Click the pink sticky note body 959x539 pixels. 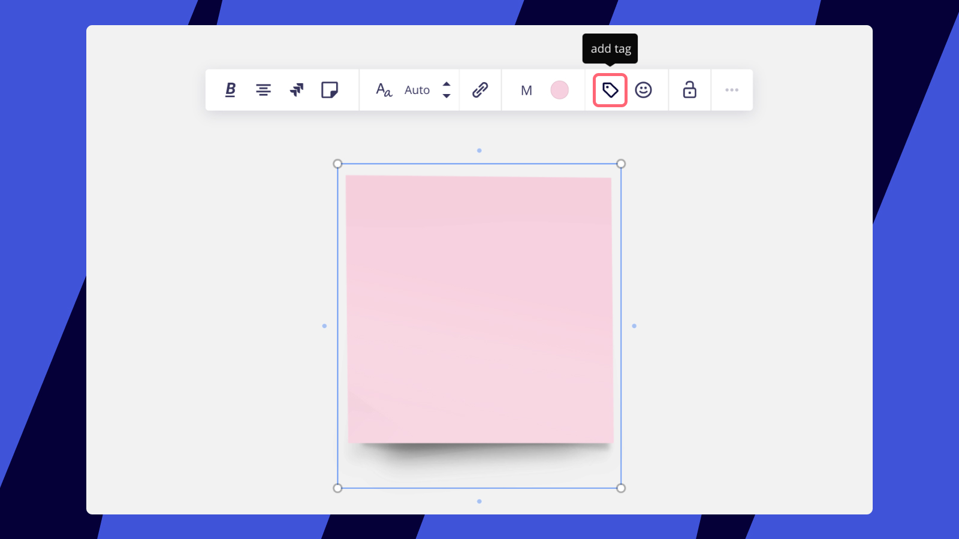(x=479, y=310)
